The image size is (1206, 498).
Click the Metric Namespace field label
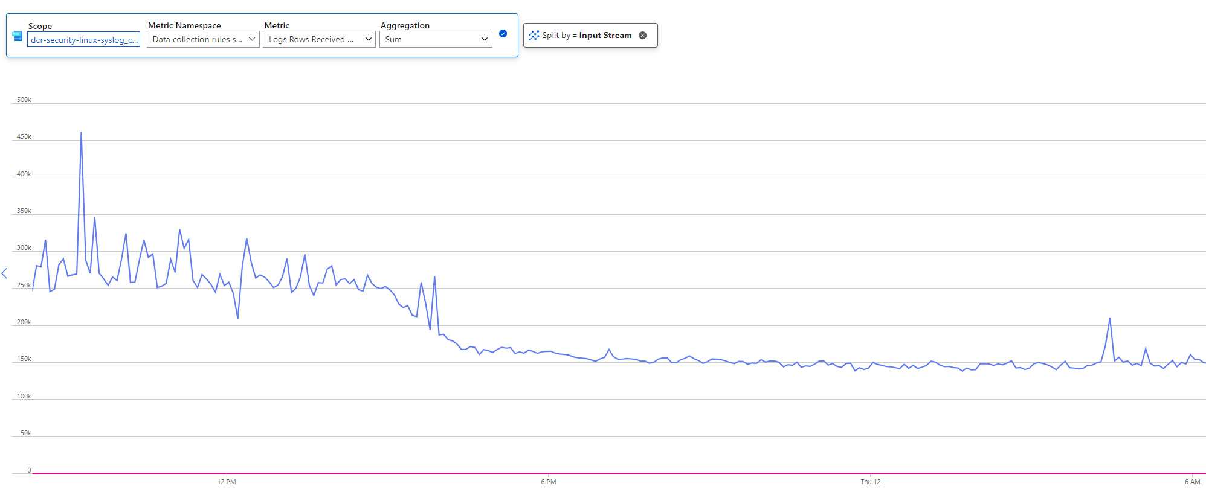pyautogui.click(x=184, y=25)
